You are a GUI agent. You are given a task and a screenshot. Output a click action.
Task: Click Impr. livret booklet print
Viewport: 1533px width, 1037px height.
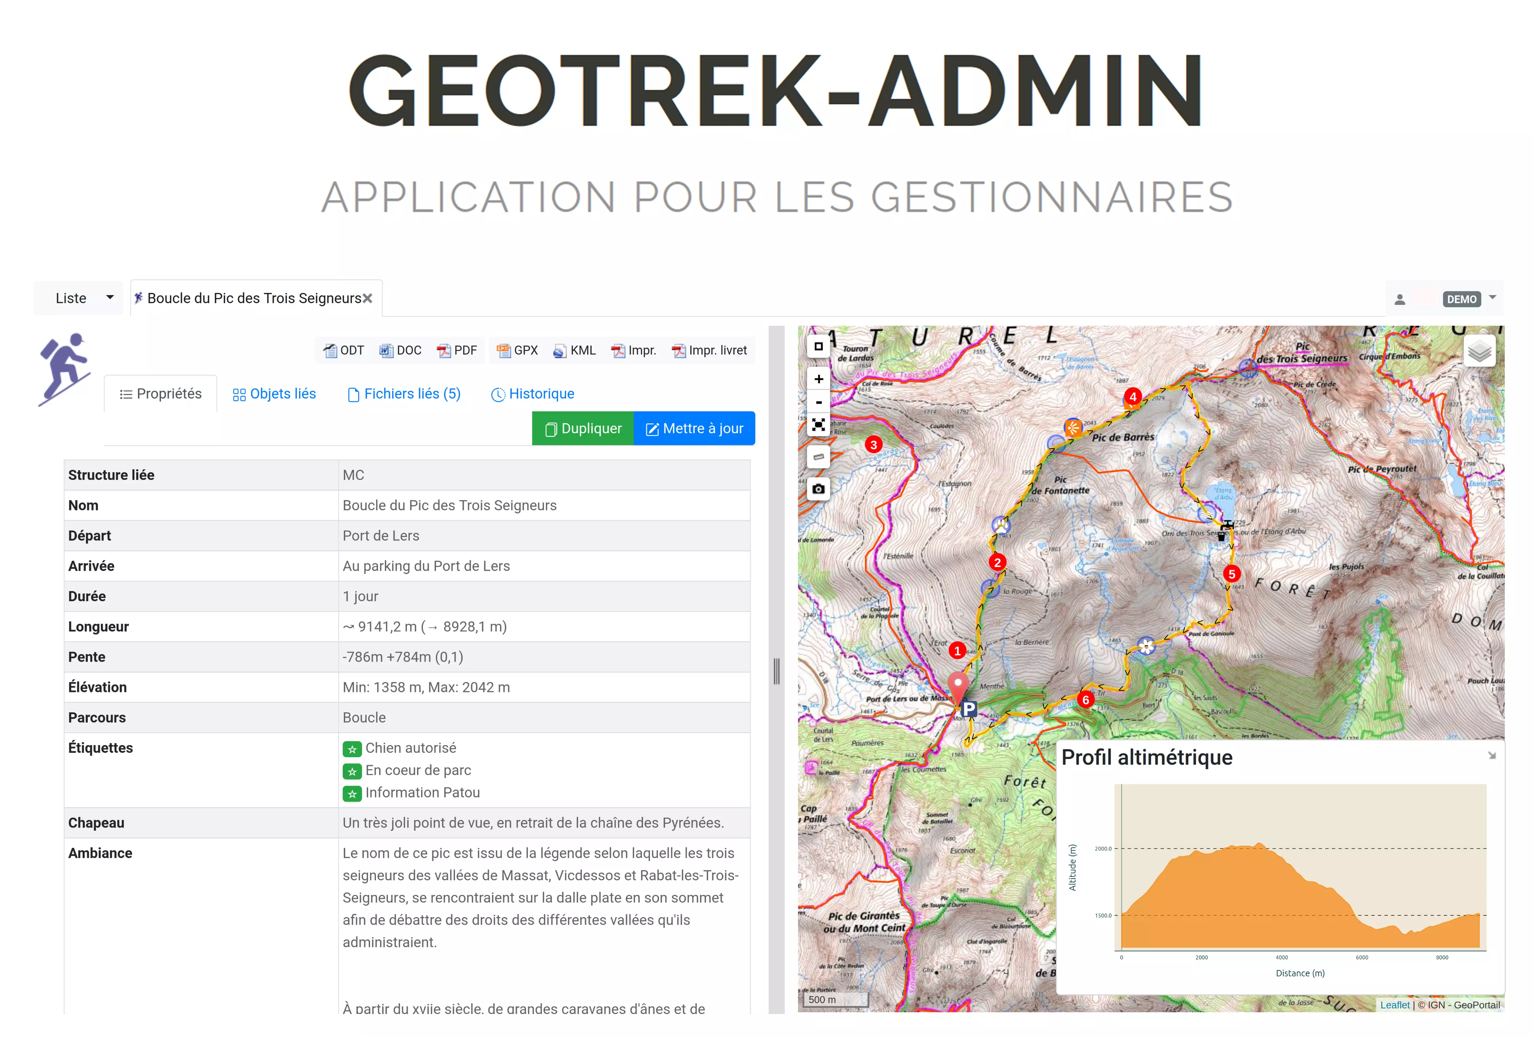click(710, 351)
